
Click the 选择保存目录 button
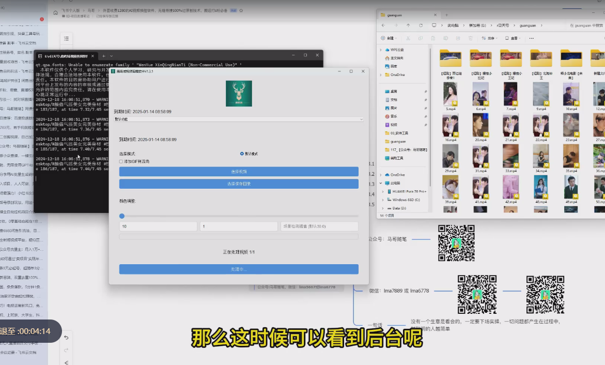239,183
